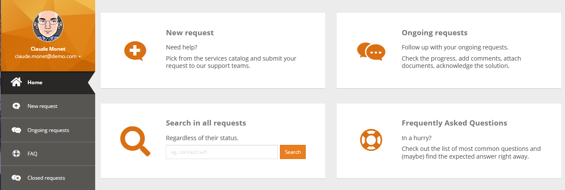Screen dimensions: 565x190
Task: Open the New request card heading
Action: [189, 33]
